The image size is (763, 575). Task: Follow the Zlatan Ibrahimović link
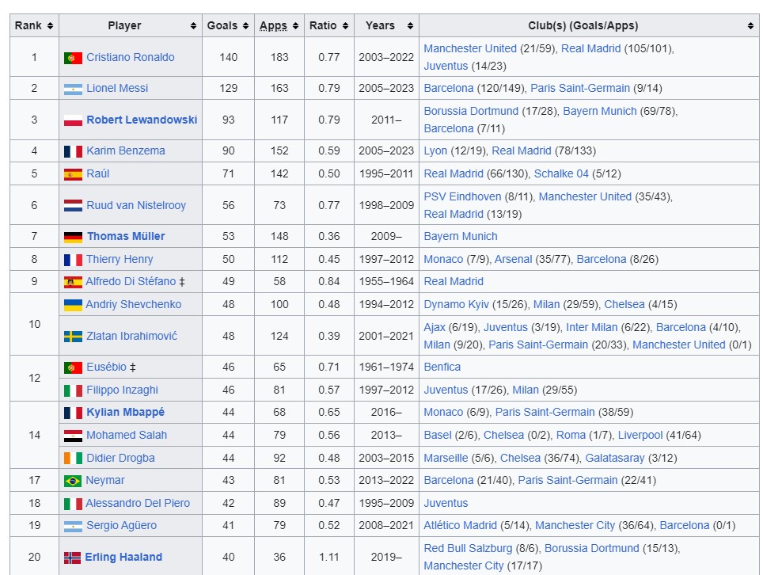[x=132, y=336]
